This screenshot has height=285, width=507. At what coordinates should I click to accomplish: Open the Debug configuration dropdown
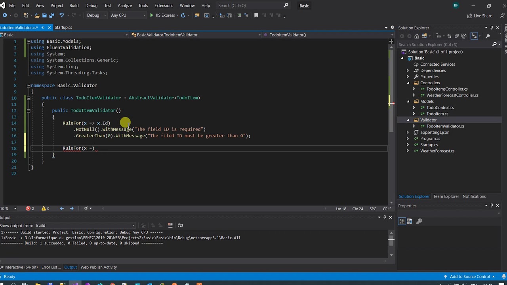pos(97,15)
